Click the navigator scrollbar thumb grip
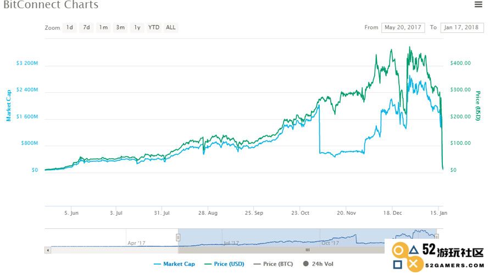The image size is (489, 275). tap(308, 250)
